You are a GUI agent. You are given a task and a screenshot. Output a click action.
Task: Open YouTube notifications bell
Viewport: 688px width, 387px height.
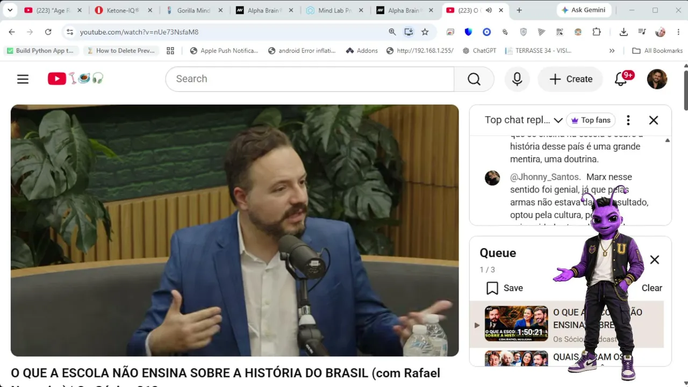click(622, 79)
